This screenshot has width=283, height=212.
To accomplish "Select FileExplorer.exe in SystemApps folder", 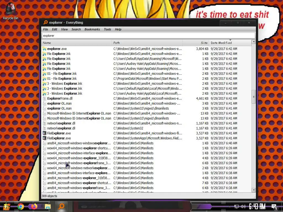I will 59,138.
